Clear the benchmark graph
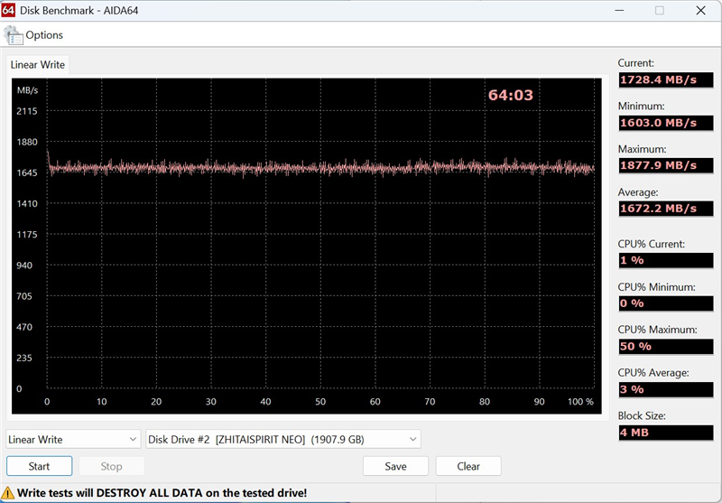Screen dimensions: 722x503 click(x=468, y=467)
